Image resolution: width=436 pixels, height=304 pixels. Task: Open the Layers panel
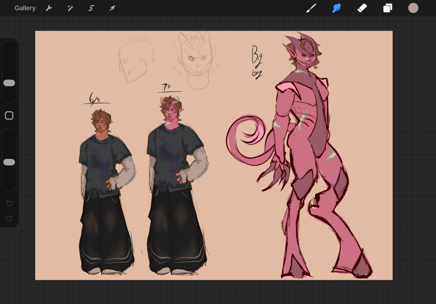(387, 8)
